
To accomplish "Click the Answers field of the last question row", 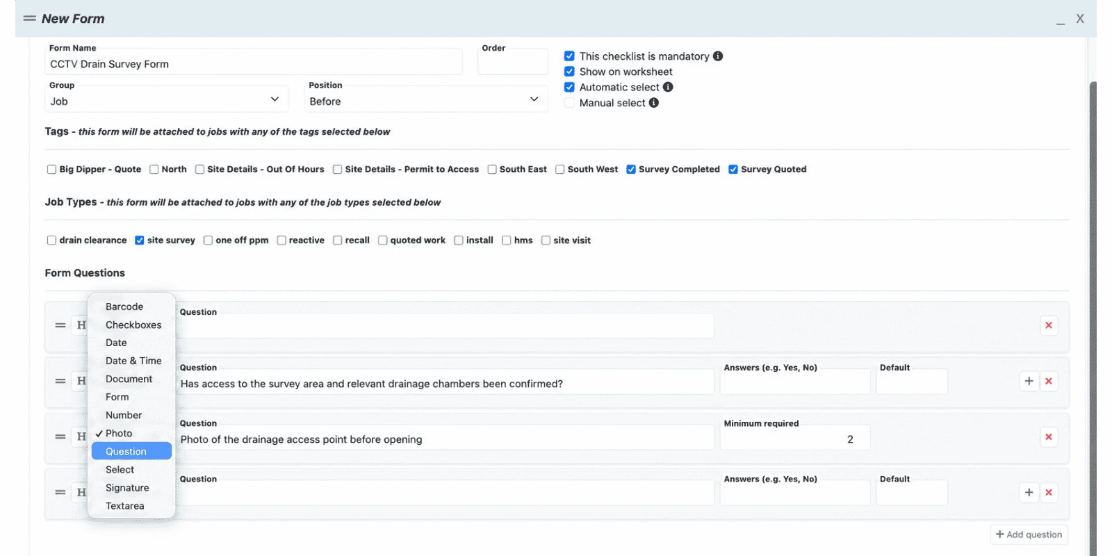I will click(x=795, y=494).
